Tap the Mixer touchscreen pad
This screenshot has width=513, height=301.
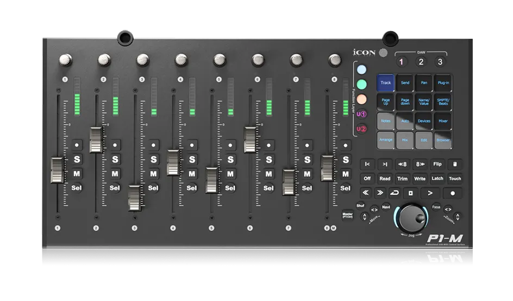pos(443,121)
